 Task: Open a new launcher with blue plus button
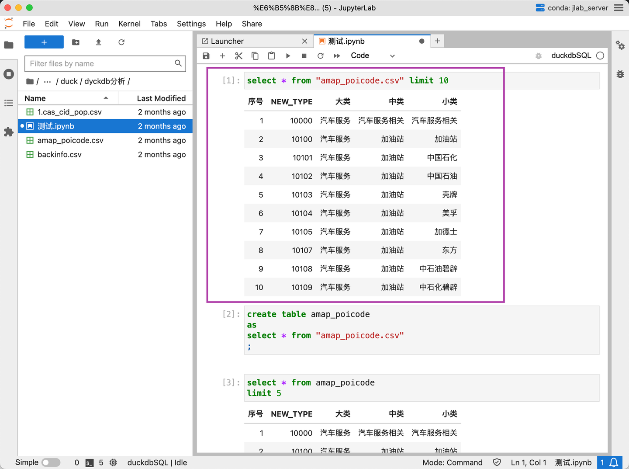(44, 42)
